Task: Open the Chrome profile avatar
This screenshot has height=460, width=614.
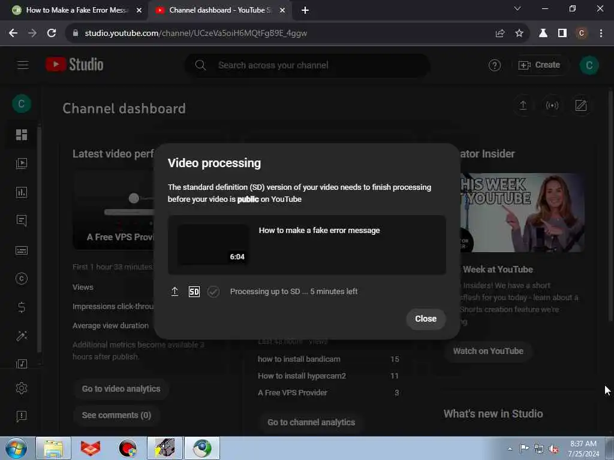Action: [582, 34]
